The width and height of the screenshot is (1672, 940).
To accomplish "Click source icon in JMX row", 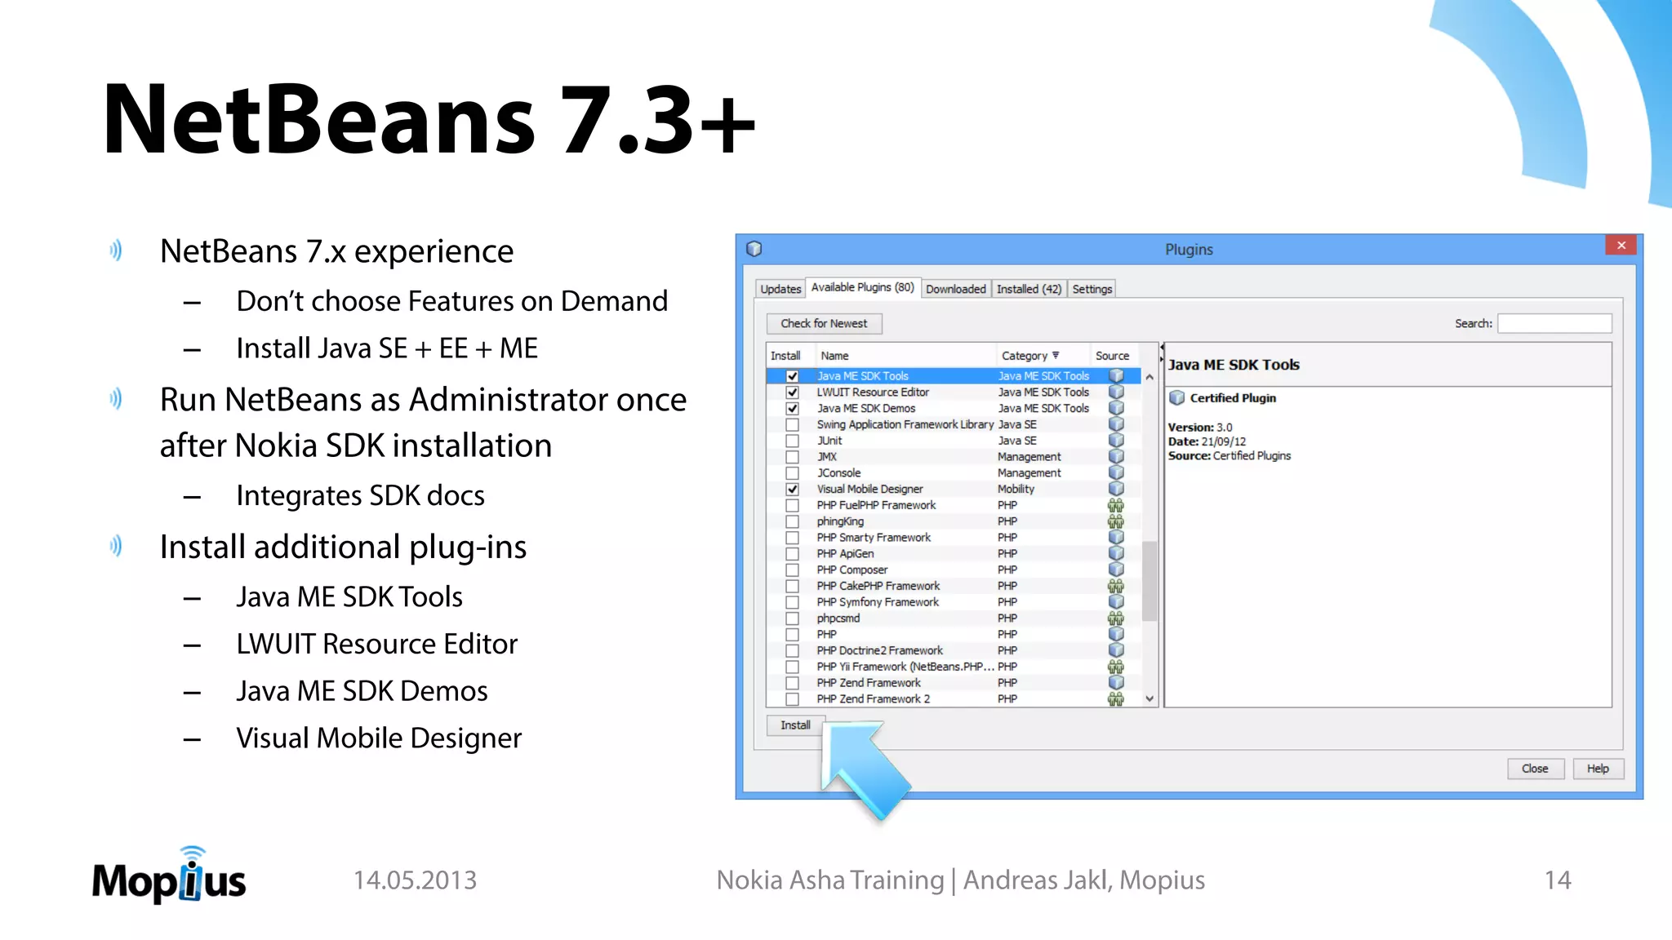I will tap(1116, 457).
